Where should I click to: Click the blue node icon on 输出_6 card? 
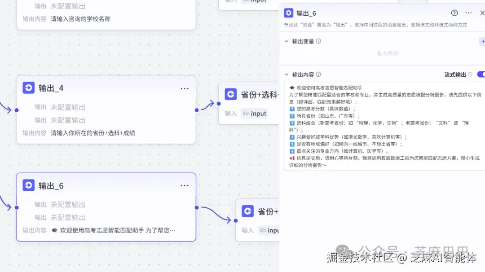(28, 185)
